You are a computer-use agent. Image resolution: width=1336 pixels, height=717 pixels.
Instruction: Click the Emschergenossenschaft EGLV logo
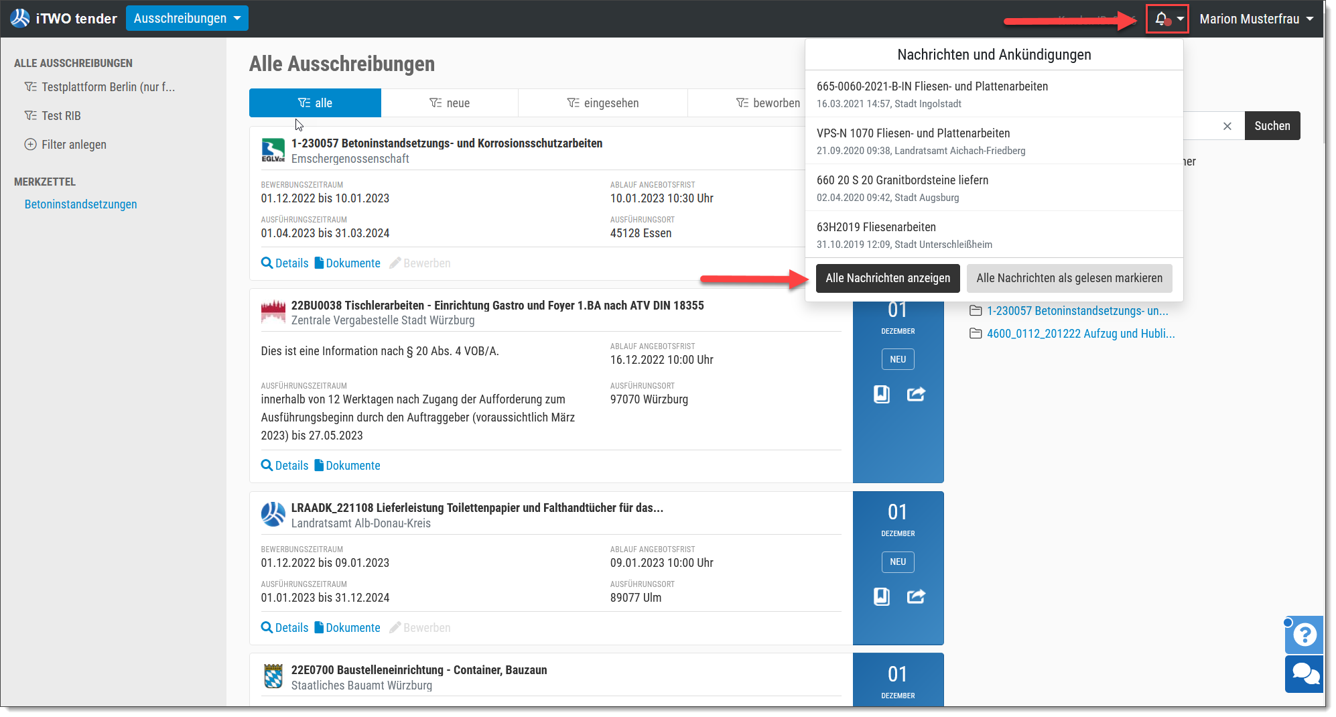point(273,150)
